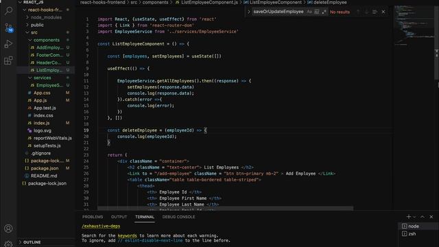Viewport: 439px width, 247px height.
Task: Toggle Match Case in find widget
Action: [x=309, y=12]
